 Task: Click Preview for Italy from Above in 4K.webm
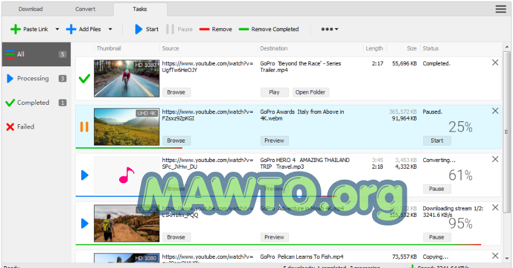(274, 141)
